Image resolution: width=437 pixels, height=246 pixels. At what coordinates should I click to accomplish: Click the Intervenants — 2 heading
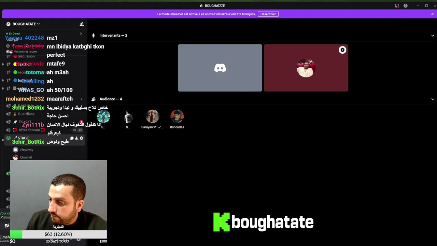113,36
